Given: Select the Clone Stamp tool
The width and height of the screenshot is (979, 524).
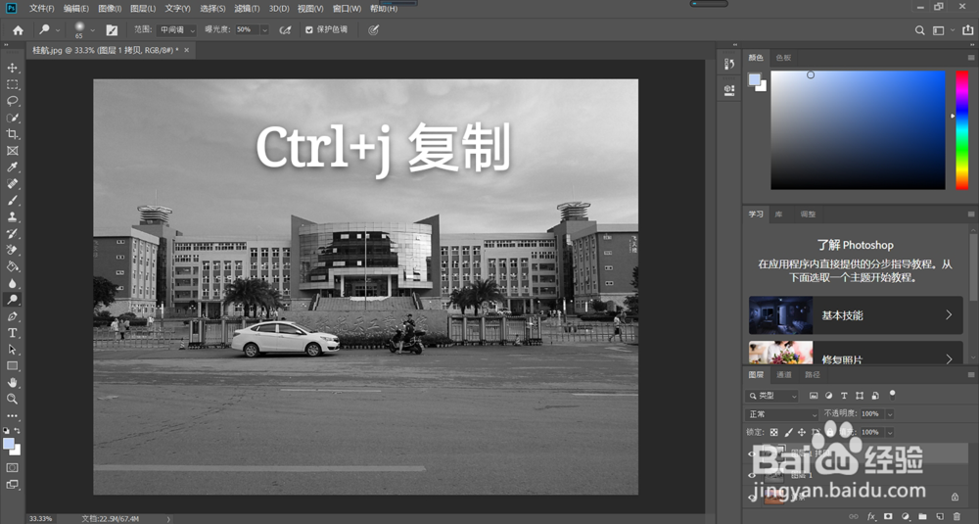Looking at the screenshot, I should point(12,216).
